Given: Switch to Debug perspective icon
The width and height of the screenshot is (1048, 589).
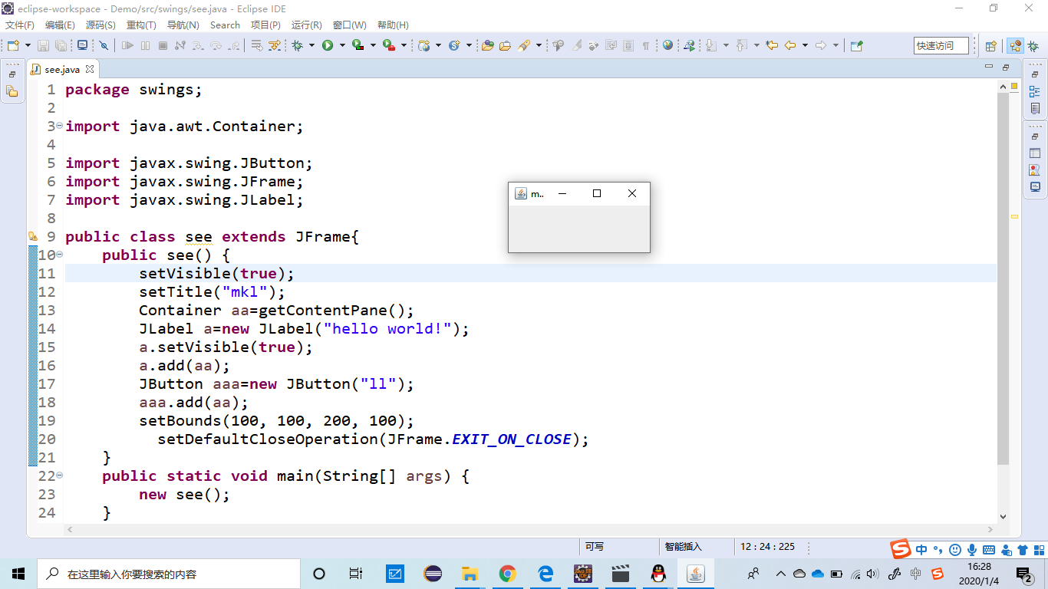Looking at the screenshot, I should coord(1033,45).
